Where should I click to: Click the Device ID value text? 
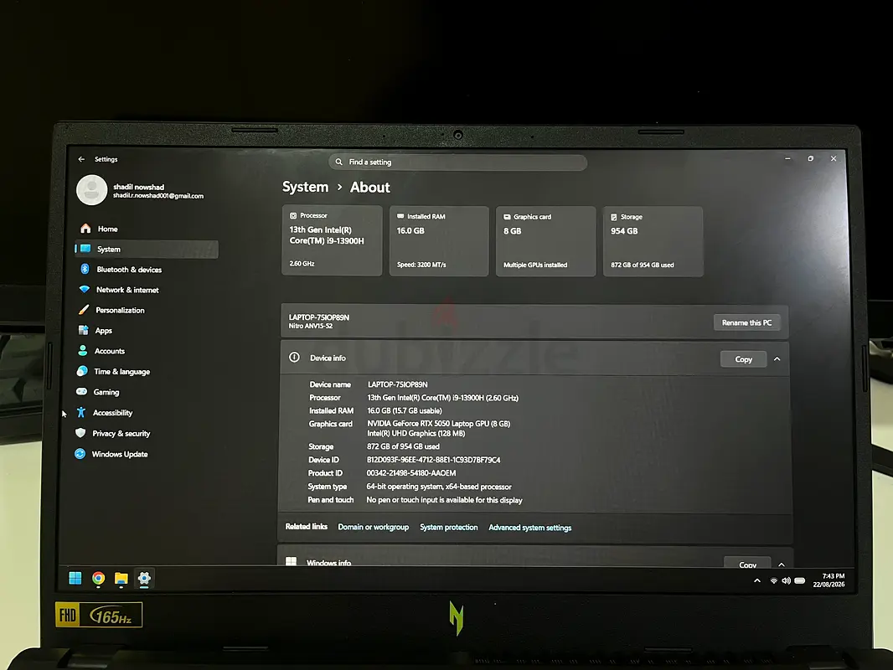433,460
